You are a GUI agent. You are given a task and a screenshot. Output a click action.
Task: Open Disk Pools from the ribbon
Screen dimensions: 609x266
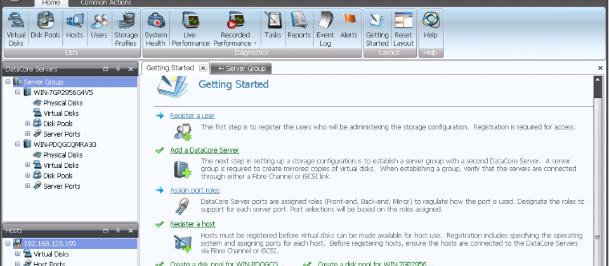click(x=46, y=25)
